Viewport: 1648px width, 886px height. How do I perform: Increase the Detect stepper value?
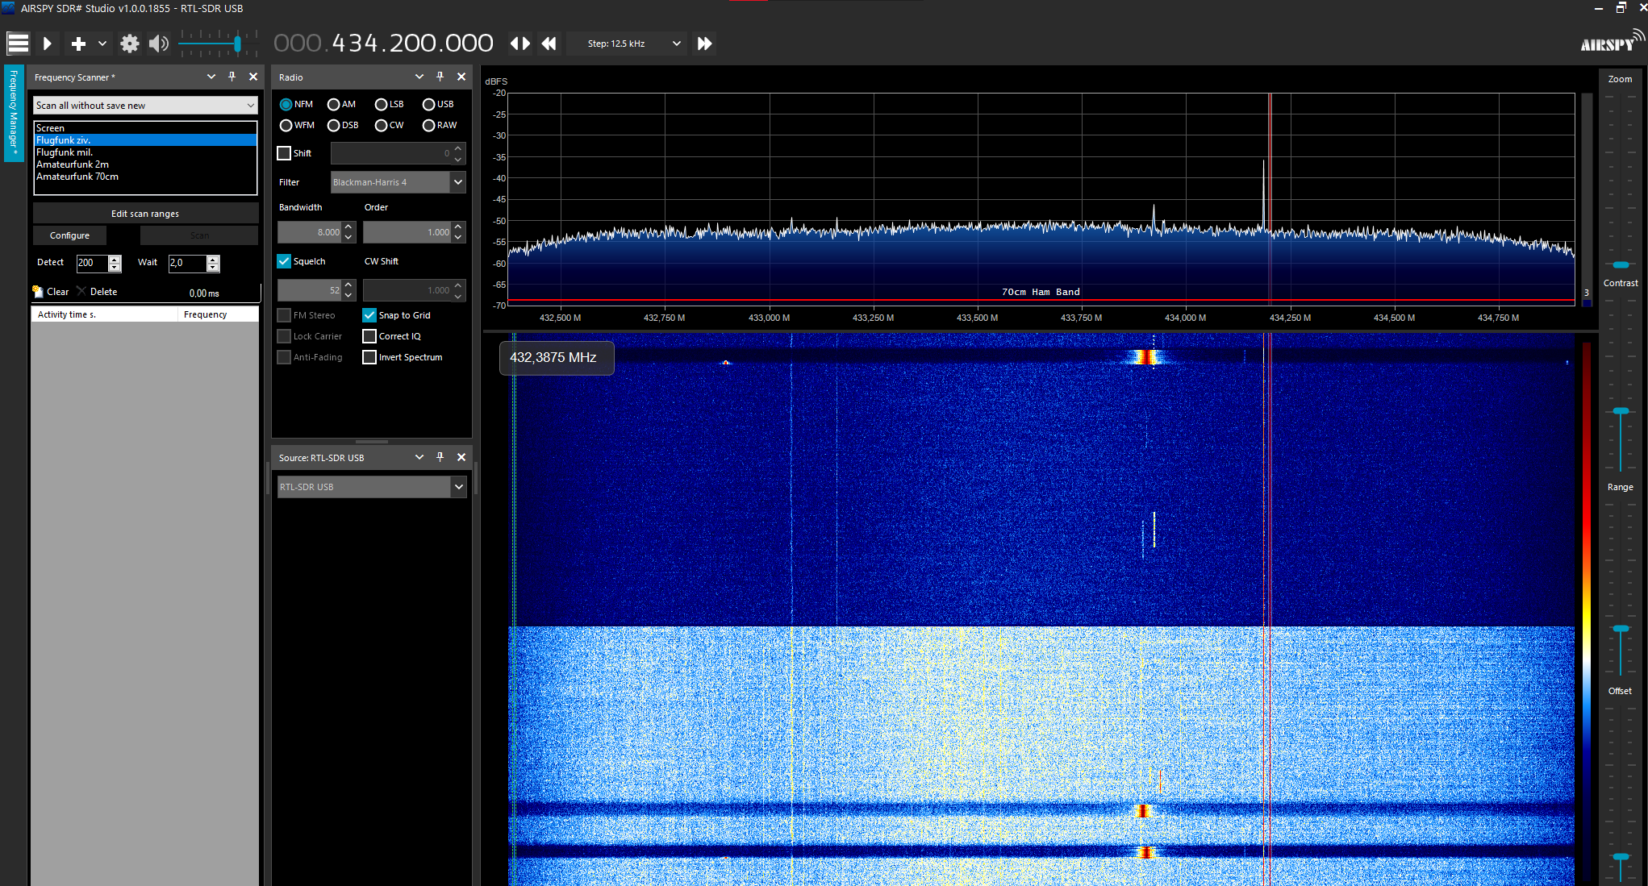(115, 259)
